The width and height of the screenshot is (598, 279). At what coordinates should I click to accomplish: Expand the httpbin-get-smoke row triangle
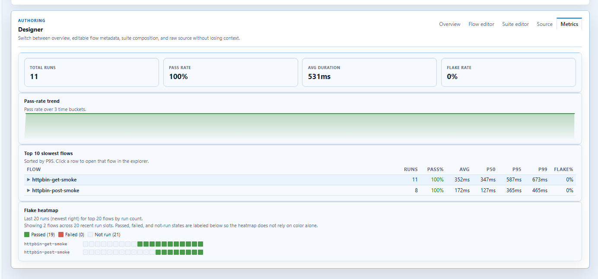click(x=29, y=180)
